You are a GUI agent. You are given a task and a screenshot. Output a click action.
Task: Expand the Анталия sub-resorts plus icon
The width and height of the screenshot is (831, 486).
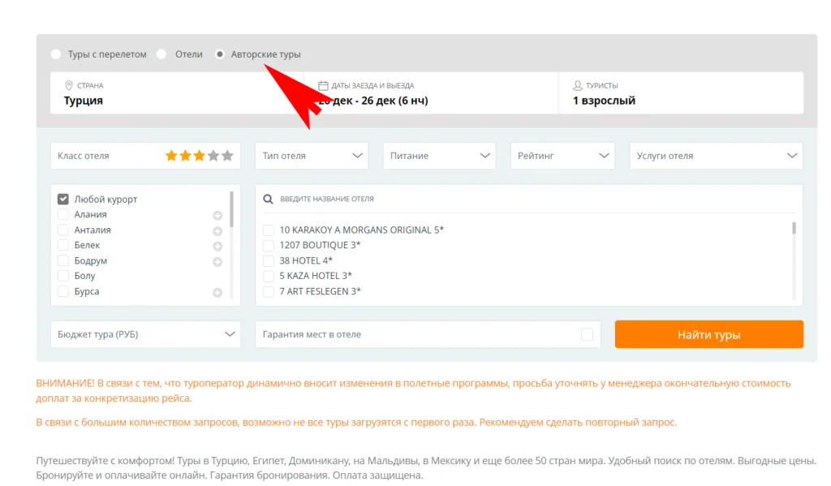click(217, 231)
